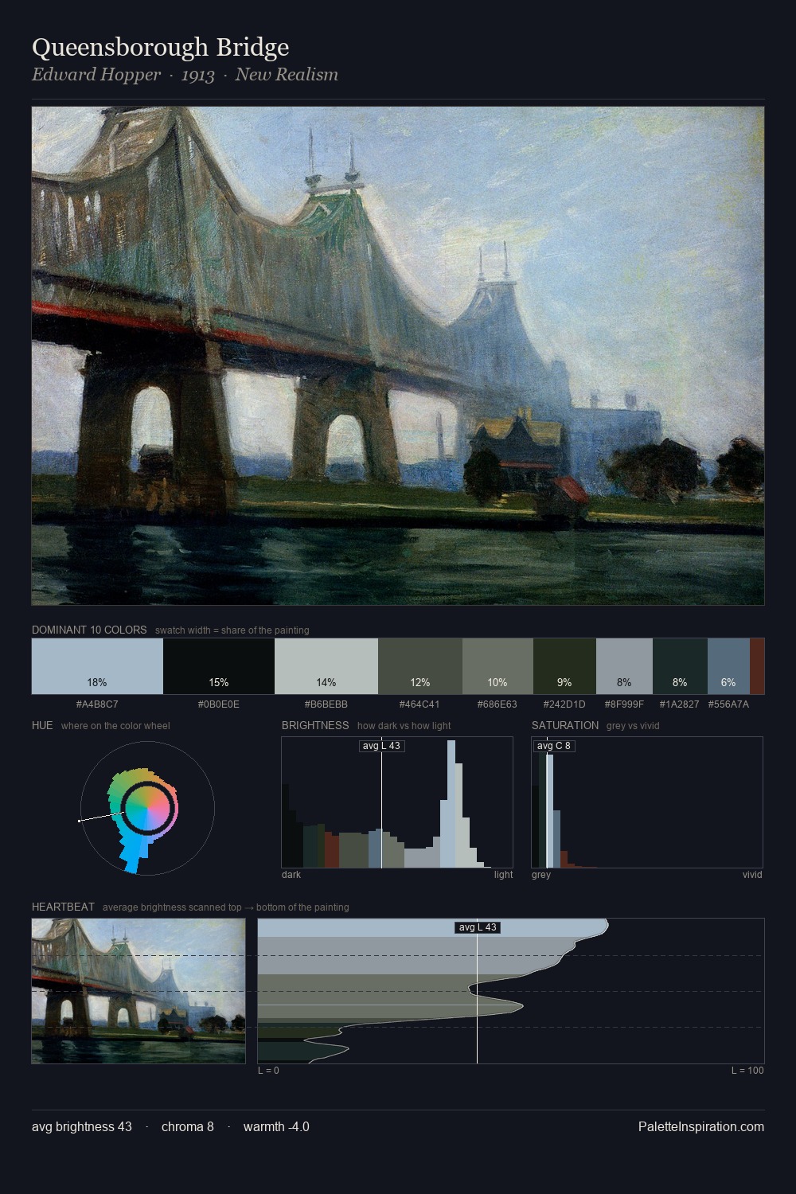Select the #0B0E0E black swatch

pos(219,666)
